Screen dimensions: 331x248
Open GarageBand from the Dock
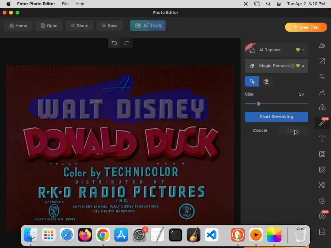click(x=194, y=235)
